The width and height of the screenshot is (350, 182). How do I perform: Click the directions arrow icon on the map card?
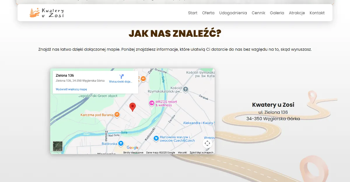pos(121,77)
